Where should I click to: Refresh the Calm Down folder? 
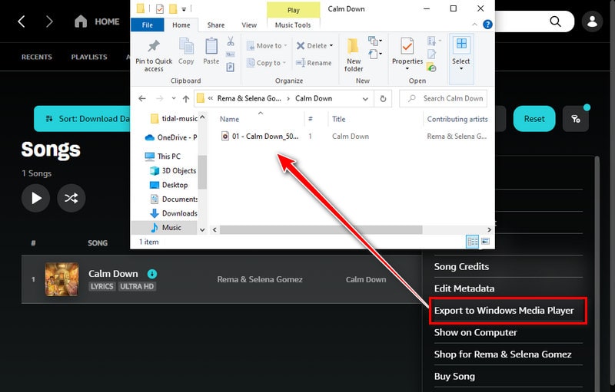click(x=383, y=99)
